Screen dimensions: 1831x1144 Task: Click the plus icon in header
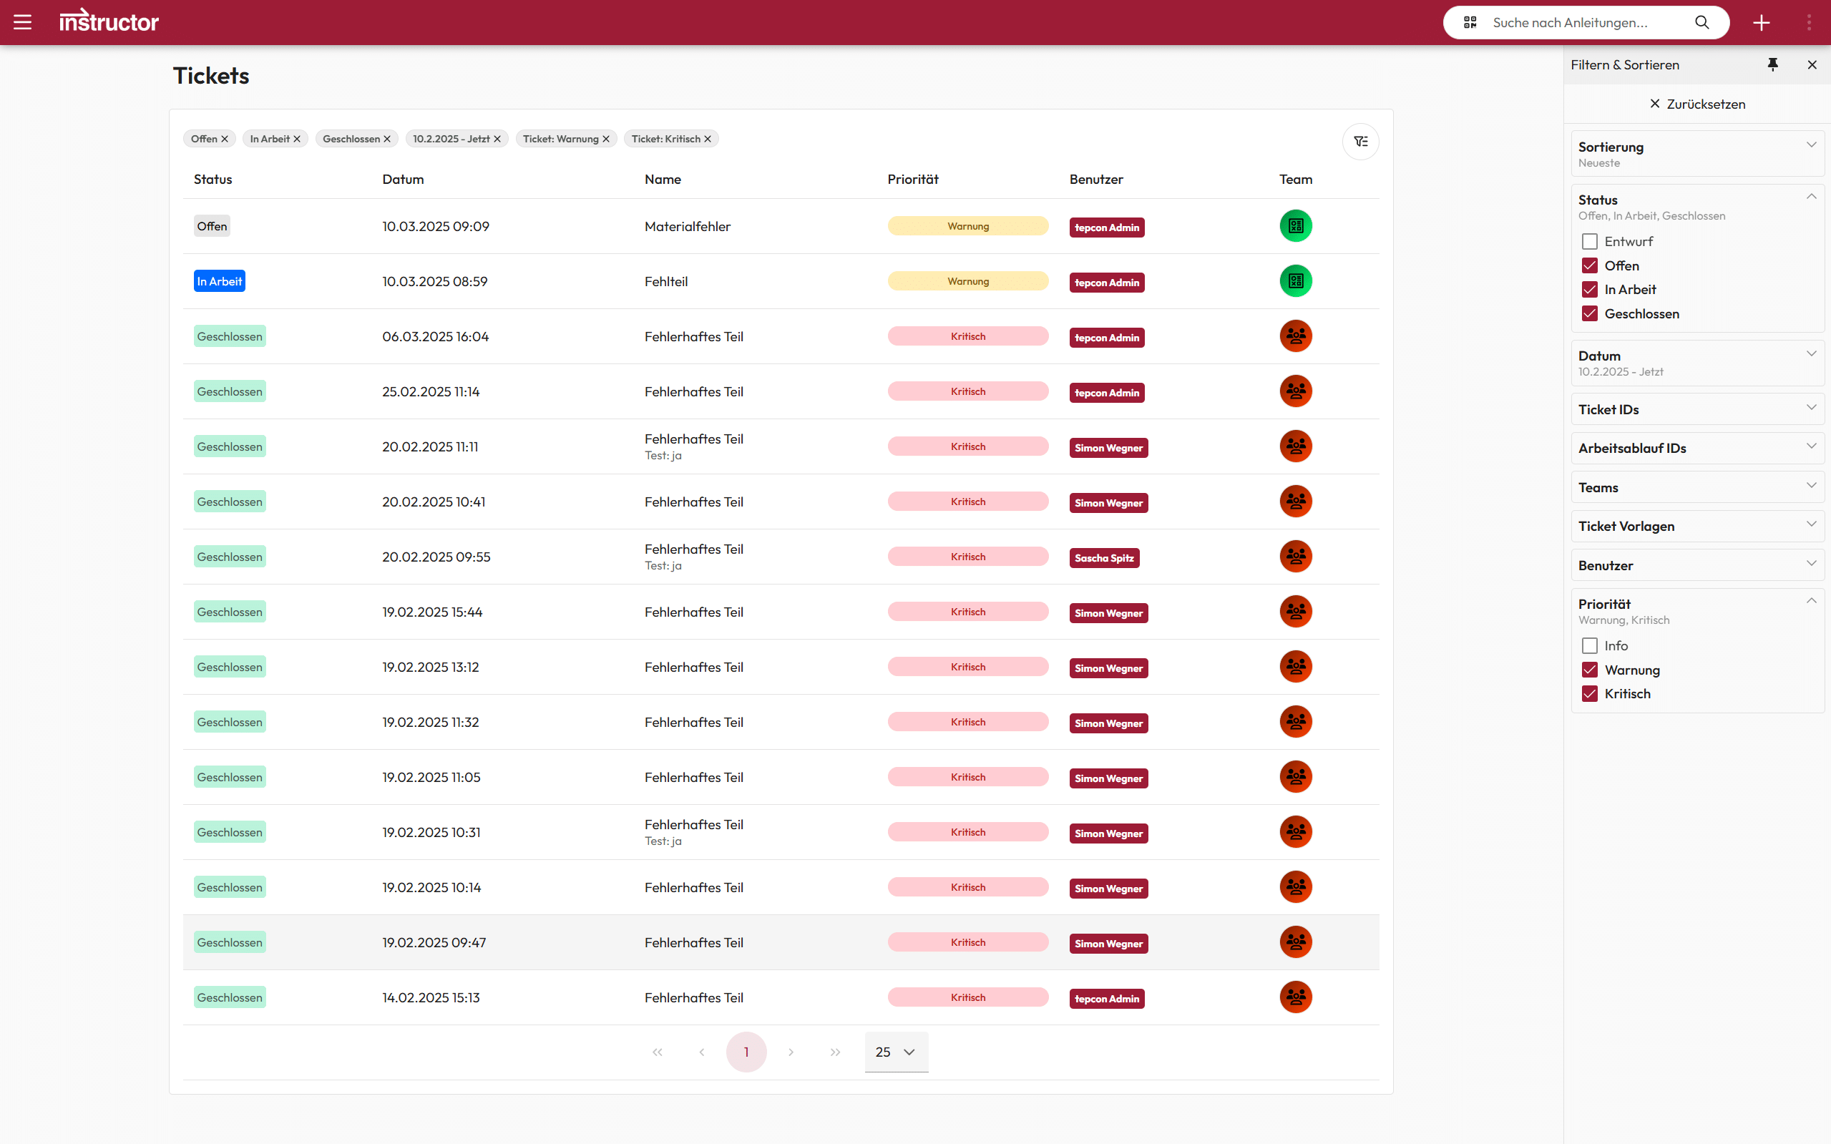1762,23
